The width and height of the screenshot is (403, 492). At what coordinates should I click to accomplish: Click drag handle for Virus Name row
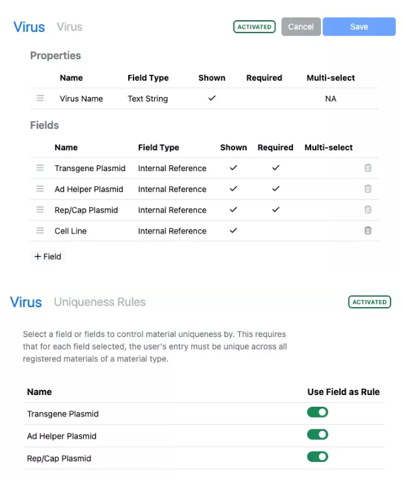click(40, 98)
